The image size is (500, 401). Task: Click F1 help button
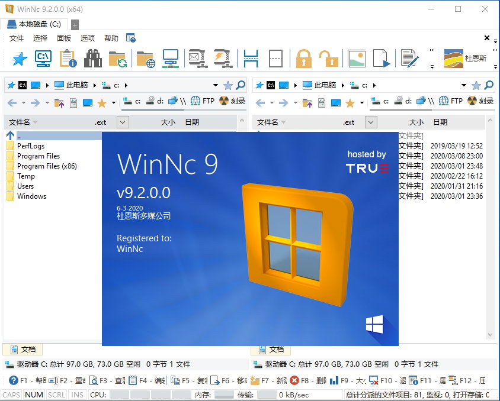(x=27, y=380)
